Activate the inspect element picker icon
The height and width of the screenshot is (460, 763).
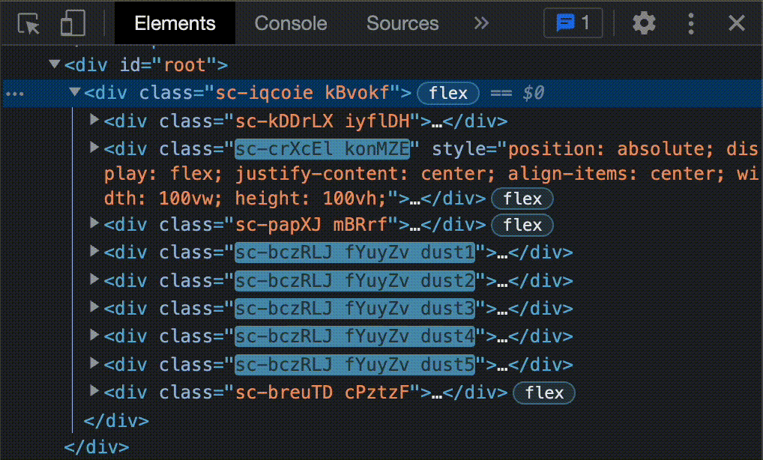(28, 23)
